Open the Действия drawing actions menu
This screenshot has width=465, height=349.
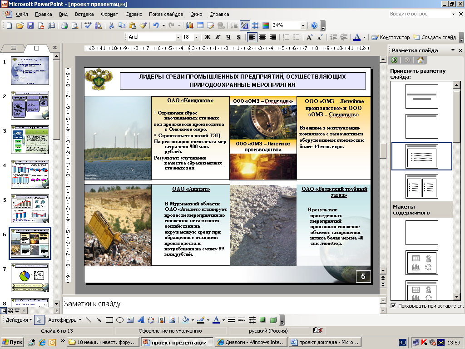pos(19,320)
